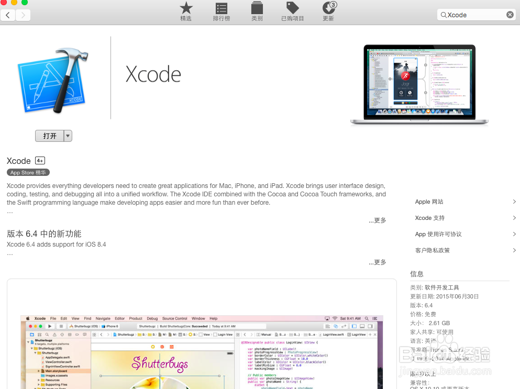Viewport: 520px width, 389px height.
Task: Go back with the left arrow button
Action: coord(8,15)
